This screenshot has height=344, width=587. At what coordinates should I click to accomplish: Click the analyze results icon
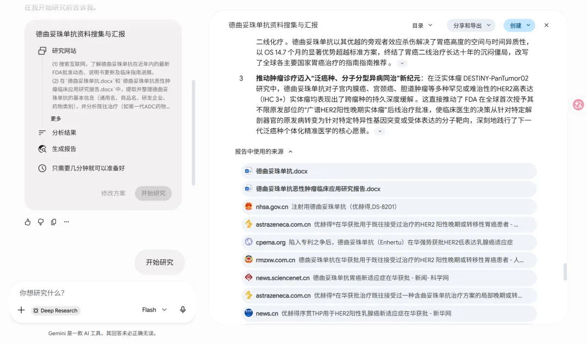tap(42, 133)
